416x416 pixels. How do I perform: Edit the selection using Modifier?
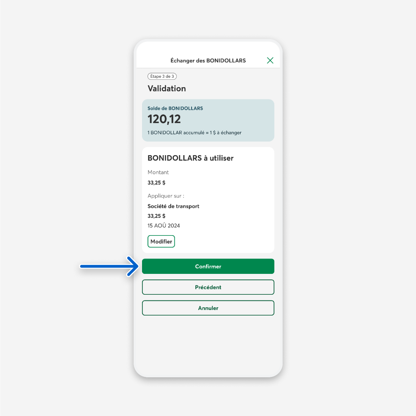tap(161, 241)
